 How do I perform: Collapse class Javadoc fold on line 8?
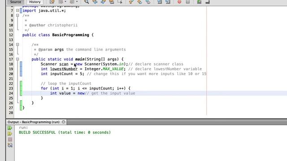[x=17, y=15]
